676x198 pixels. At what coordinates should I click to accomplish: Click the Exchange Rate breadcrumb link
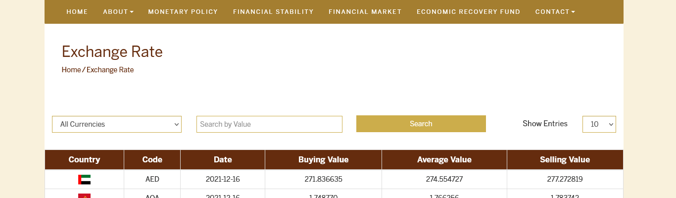tap(110, 70)
